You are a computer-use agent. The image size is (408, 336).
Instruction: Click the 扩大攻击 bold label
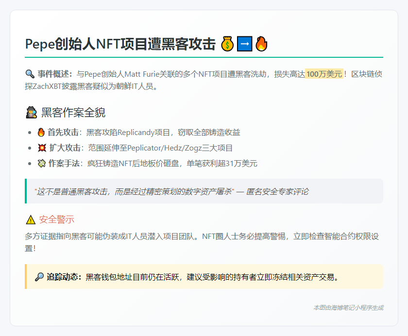65,148
